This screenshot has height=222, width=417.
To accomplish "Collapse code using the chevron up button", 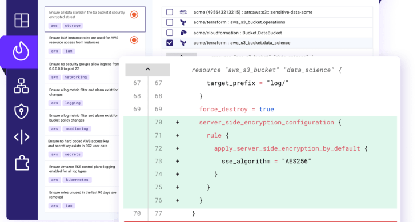I will [x=147, y=70].
